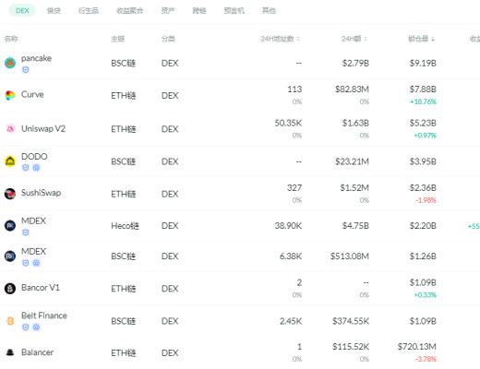Viewport: 480px width, 369px height.
Task: Open the SushiSwap project link
Action: (41, 193)
